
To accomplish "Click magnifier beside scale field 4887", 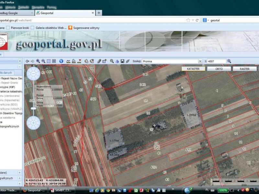I will point(229,61).
